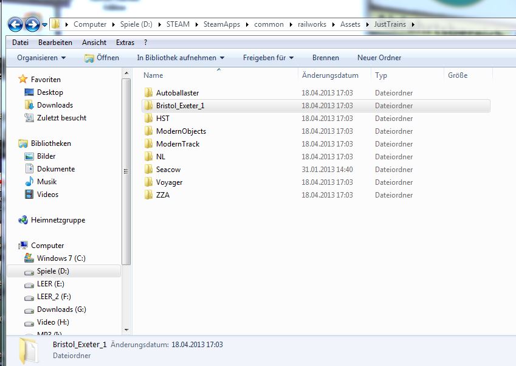
Task: Expand the arrow after Assets breadcrumb
Action: click(x=367, y=24)
